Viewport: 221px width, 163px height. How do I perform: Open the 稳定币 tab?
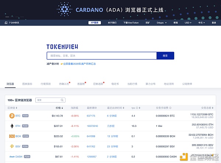coord(115,84)
